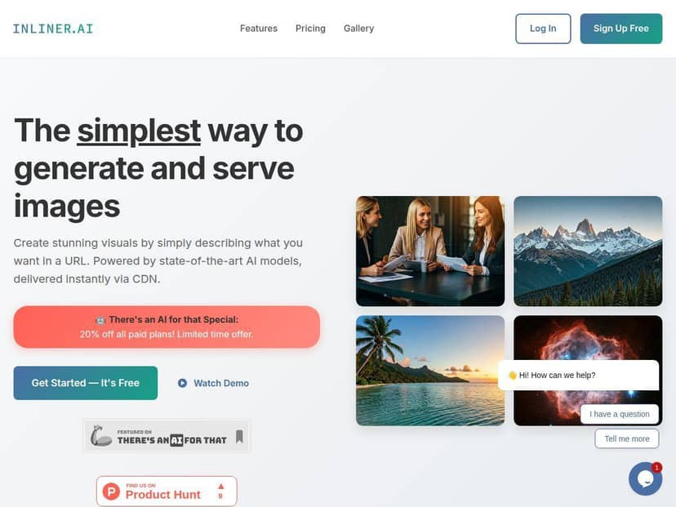This screenshot has width=676, height=507.
Task: Click the red notification badge on chat
Action: coord(656,467)
